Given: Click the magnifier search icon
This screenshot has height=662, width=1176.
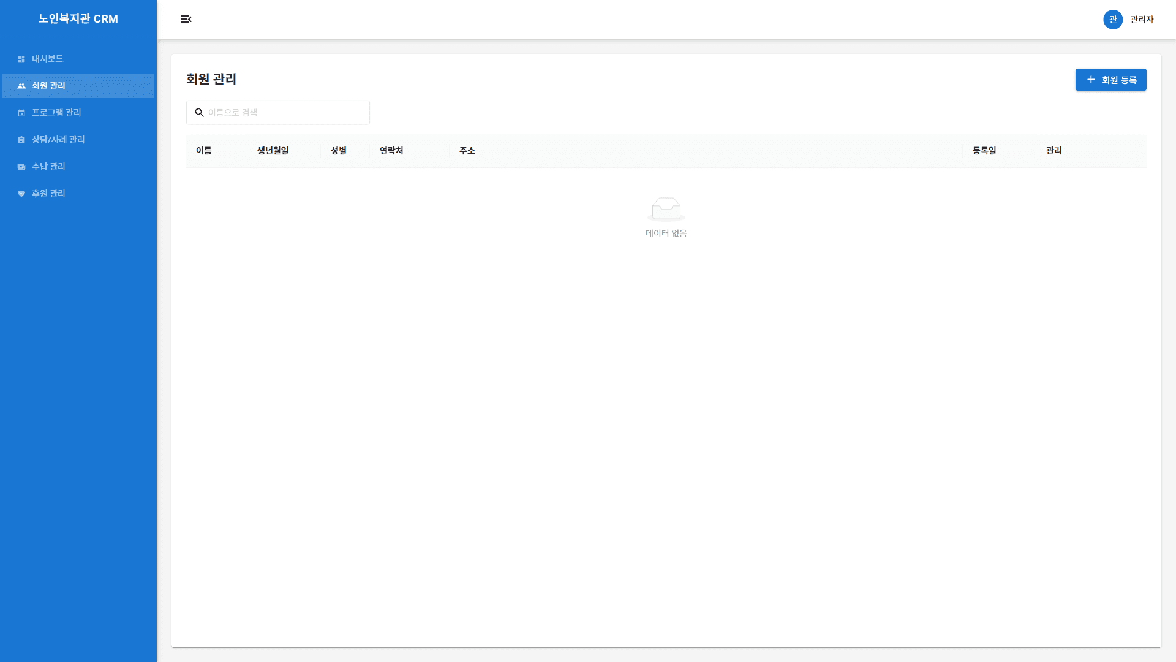Looking at the screenshot, I should (x=199, y=113).
